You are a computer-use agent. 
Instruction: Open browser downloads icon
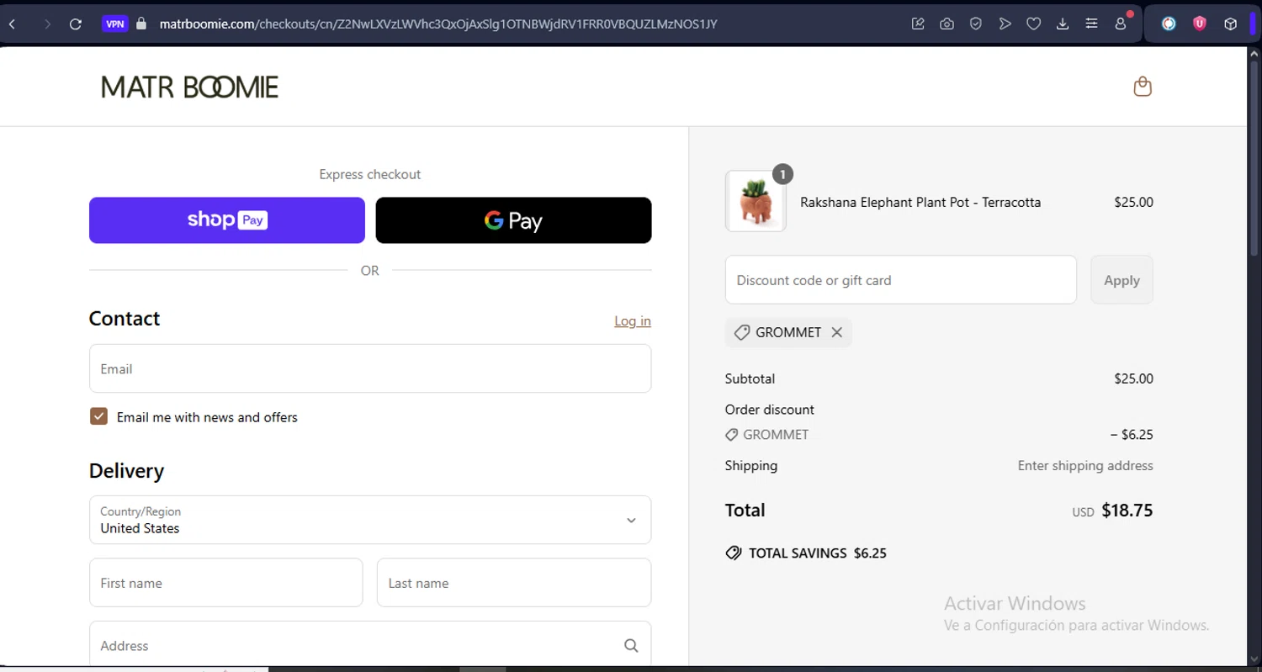click(x=1063, y=24)
